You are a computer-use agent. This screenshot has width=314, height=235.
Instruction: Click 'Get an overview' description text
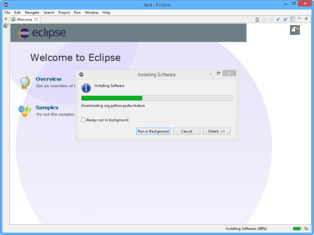[x=56, y=86]
